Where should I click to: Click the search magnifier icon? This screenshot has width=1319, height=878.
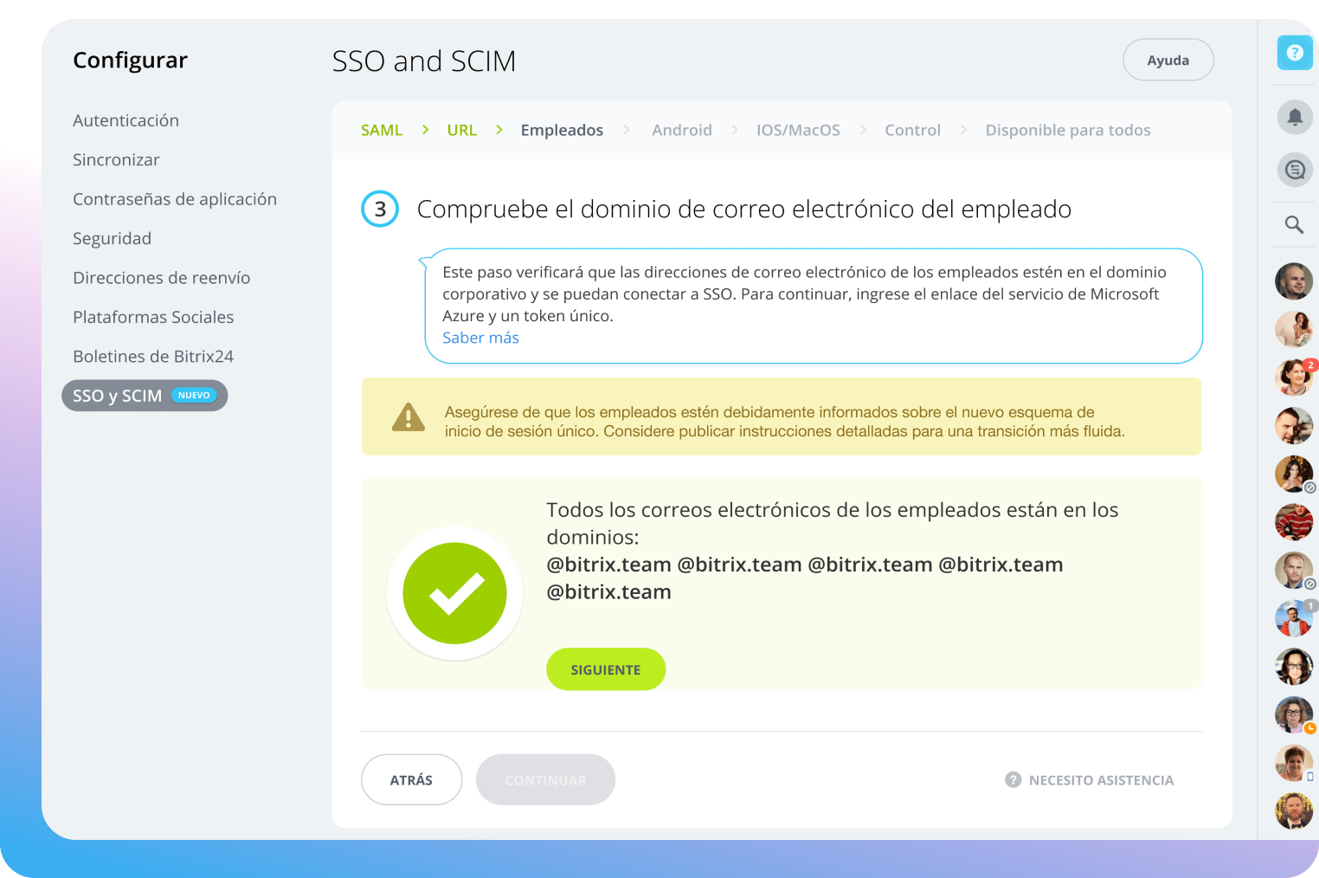coord(1294,225)
